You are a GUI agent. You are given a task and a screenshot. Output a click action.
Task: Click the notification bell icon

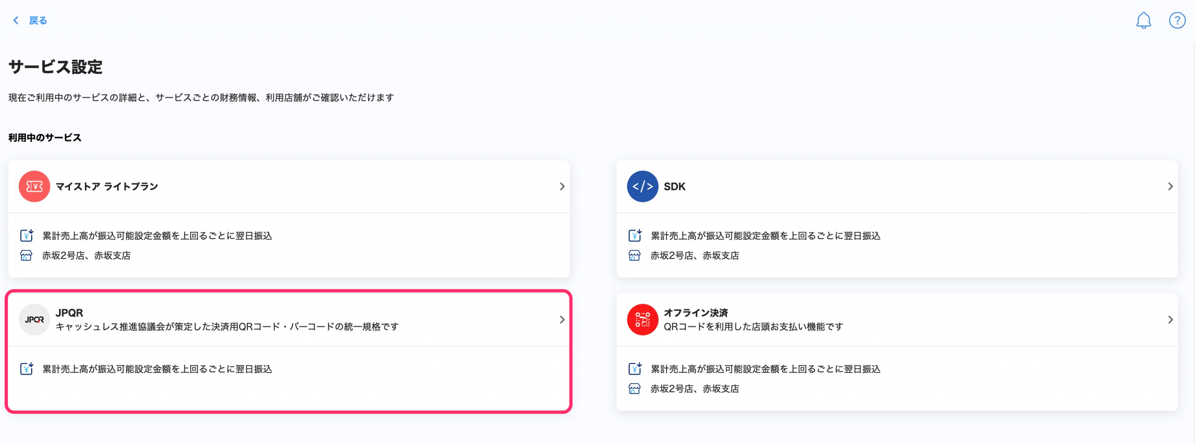point(1143,21)
